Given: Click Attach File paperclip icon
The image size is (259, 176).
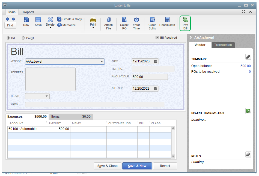Looking at the screenshot, I should 109,20.
